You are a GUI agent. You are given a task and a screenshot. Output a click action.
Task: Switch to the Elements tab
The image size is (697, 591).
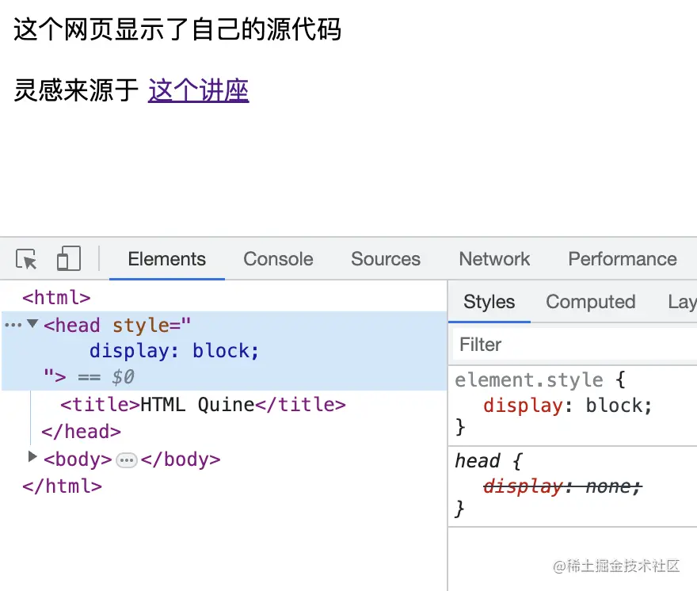[166, 259]
